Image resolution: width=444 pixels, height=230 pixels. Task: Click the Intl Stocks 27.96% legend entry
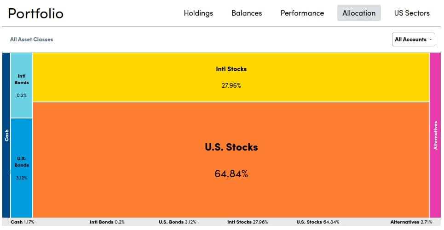(248, 222)
